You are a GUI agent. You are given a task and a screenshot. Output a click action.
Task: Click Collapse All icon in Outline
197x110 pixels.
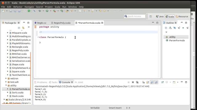pos(166,28)
